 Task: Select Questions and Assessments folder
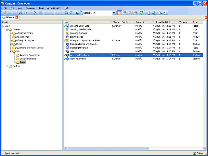30,48
